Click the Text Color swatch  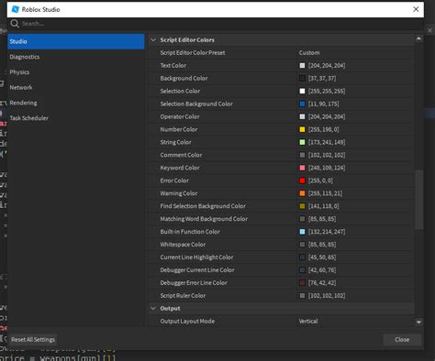coord(302,66)
